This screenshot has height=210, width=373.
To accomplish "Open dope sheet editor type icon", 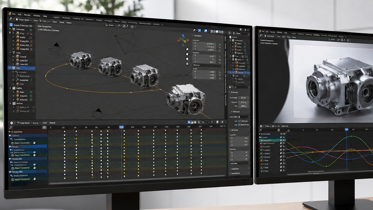I will 11,123.
